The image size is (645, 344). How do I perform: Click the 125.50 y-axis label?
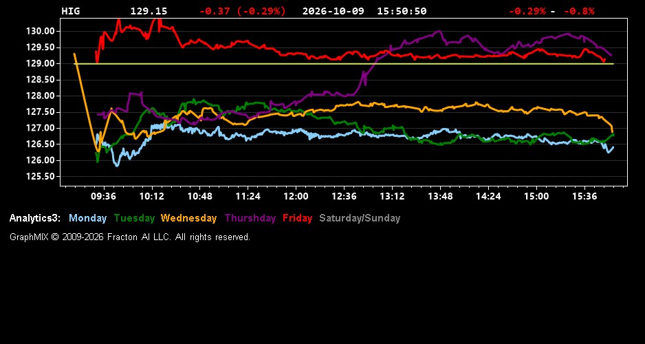pos(41,177)
